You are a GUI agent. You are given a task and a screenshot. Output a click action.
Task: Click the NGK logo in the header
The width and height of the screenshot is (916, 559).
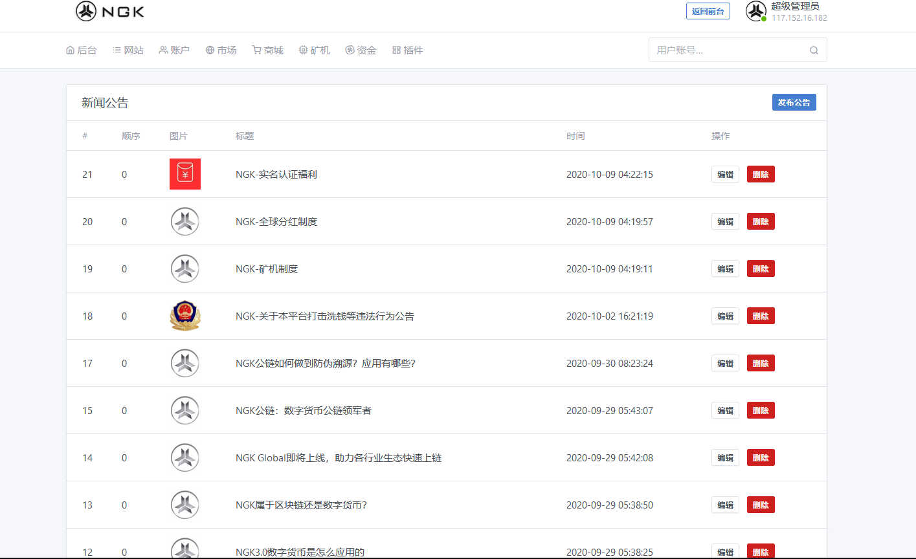pyautogui.click(x=110, y=11)
